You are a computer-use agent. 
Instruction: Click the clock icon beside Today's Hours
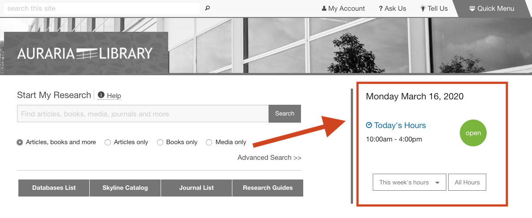point(369,125)
